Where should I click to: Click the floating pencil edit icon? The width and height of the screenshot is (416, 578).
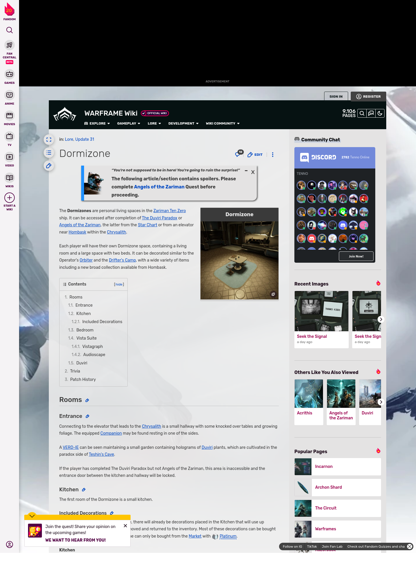(49, 166)
